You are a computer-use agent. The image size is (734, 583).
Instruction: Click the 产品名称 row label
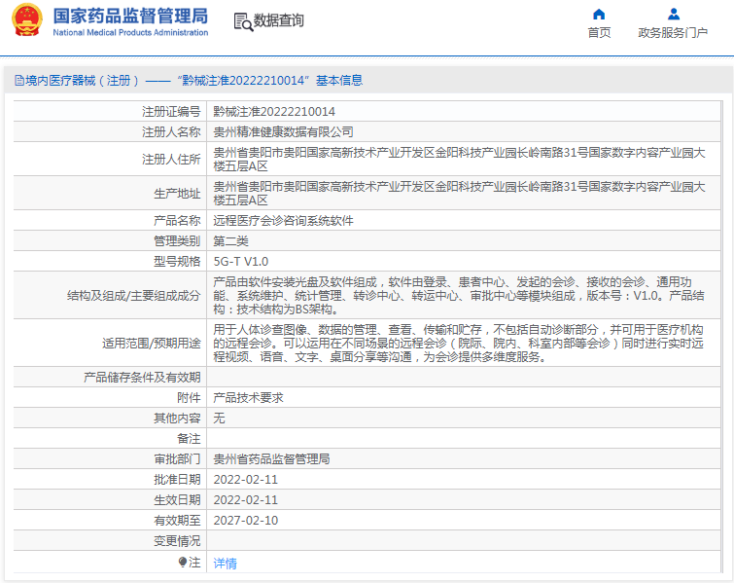[177, 220]
